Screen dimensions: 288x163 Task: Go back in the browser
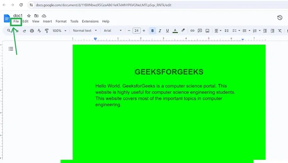[4, 5]
